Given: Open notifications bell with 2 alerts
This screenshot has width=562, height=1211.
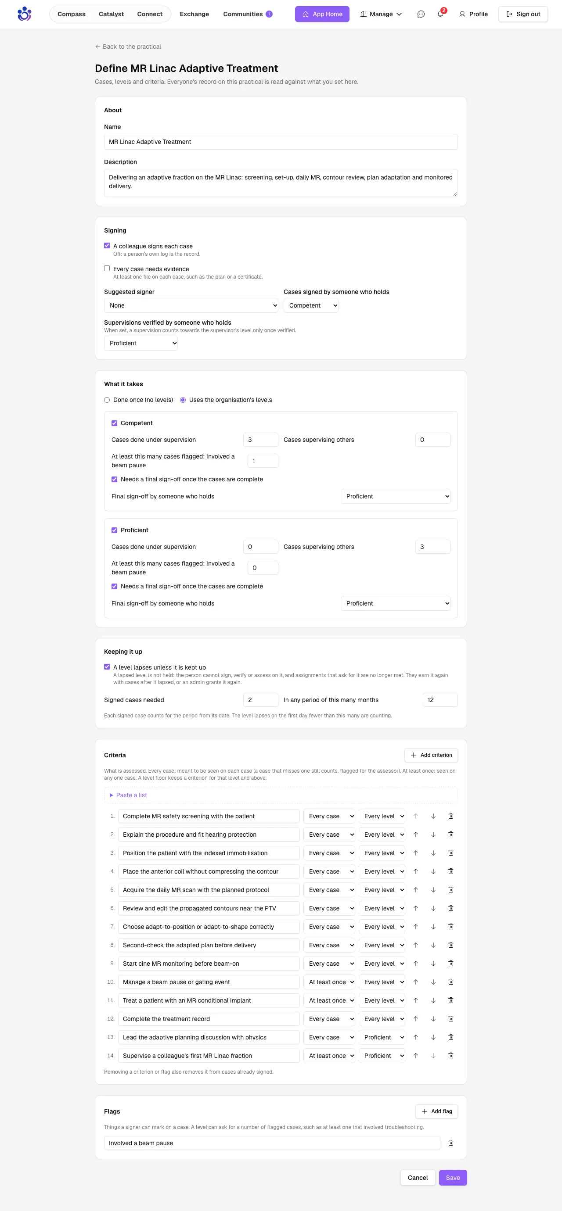Looking at the screenshot, I should (440, 14).
